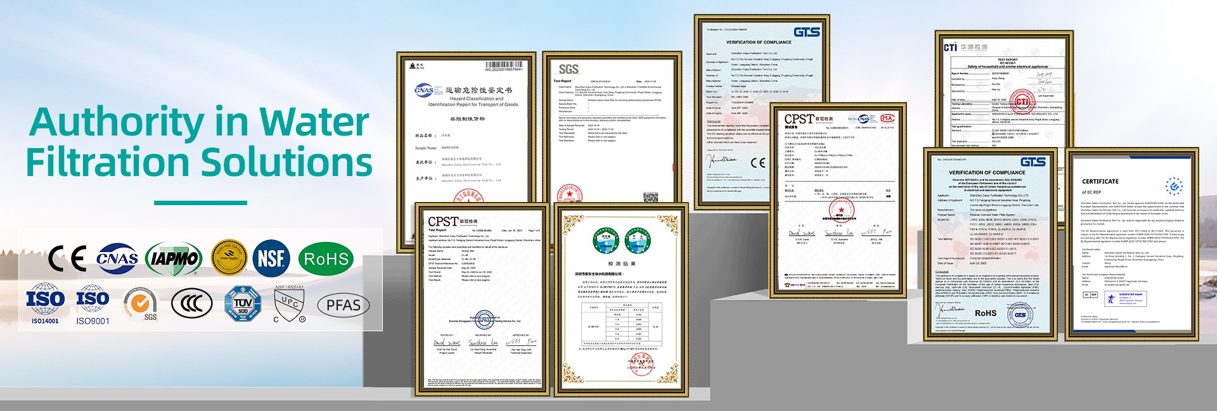Viewport: 1217px width, 411px height.
Task: Click the SGS logo on the Test Report certificate
Action: [x=569, y=69]
